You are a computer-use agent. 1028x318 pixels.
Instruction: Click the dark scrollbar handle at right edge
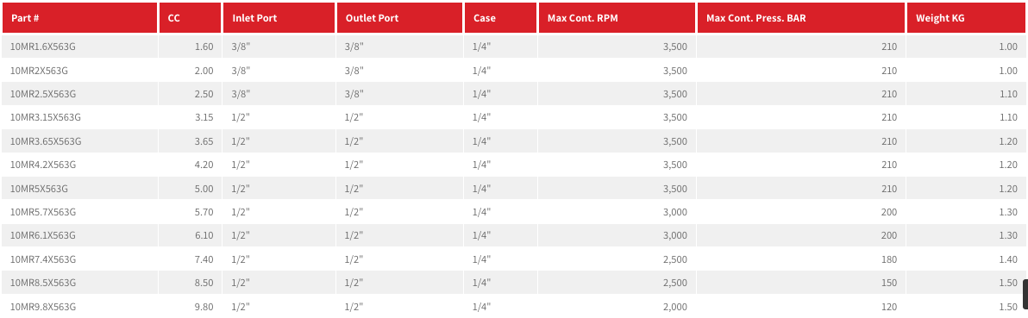click(x=1025, y=294)
